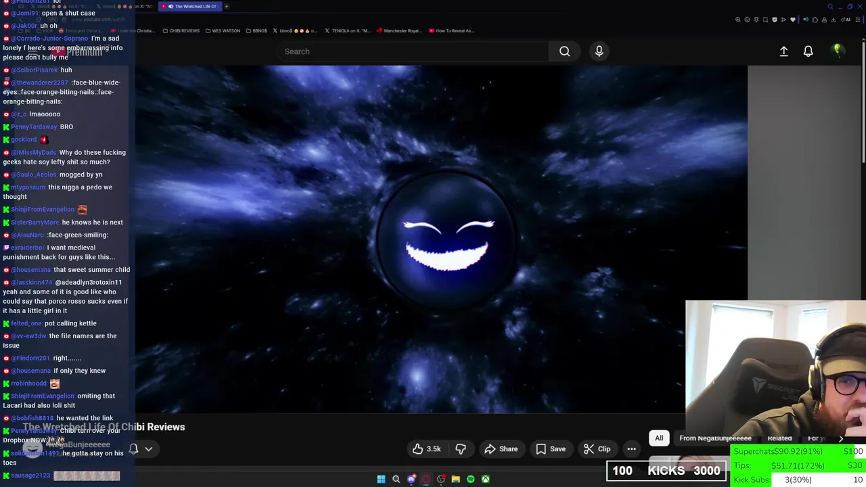This screenshot has height=487, width=866.
Task: Click the YouTube search magnifier button
Action: [x=564, y=51]
